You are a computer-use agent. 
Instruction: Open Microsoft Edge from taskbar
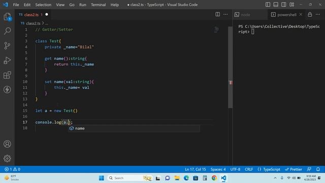click(x=186, y=178)
